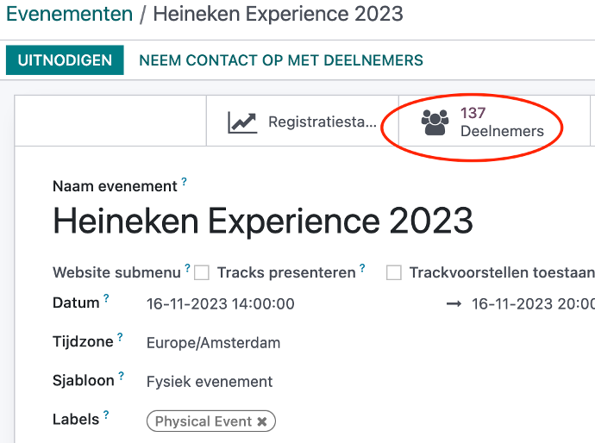Screen dimensions: 595x443
Task: Open the Sjabloon field Fysiek evenement
Action: (x=210, y=382)
